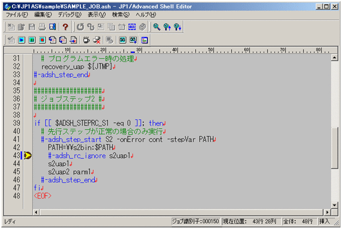Click the Step Over debug icon
342x229 pixels.
click(63, 40)
